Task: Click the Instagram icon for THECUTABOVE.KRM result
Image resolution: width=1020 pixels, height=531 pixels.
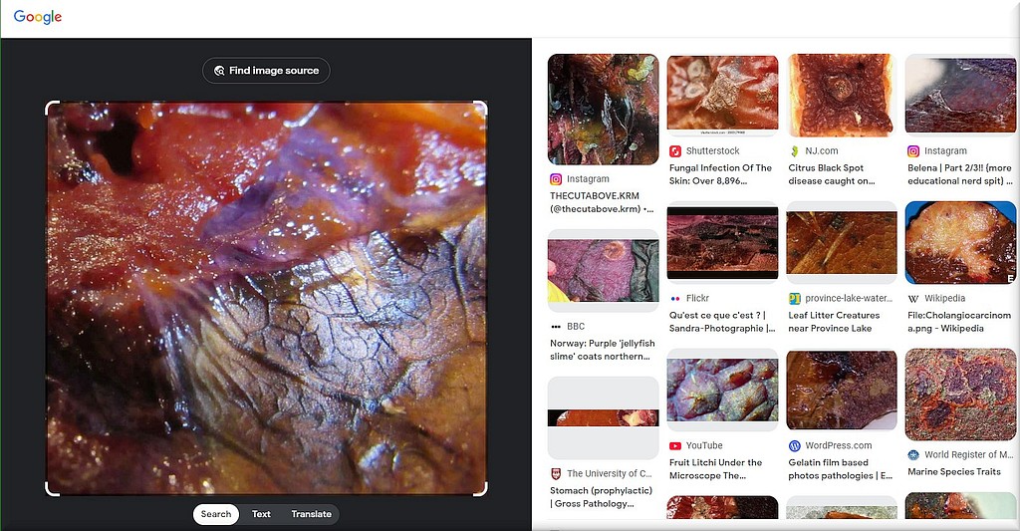Action: [556, 179]
